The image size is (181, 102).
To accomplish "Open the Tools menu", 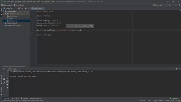I will [x=38, y=2].
